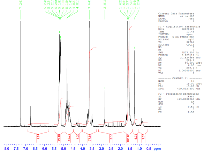
Task: Select the 3.18 integral label
Action: pyautogui.click(x=111, y=137)
